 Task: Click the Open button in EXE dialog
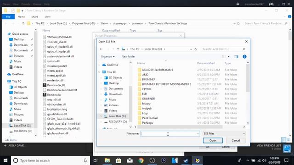[213, 141]
